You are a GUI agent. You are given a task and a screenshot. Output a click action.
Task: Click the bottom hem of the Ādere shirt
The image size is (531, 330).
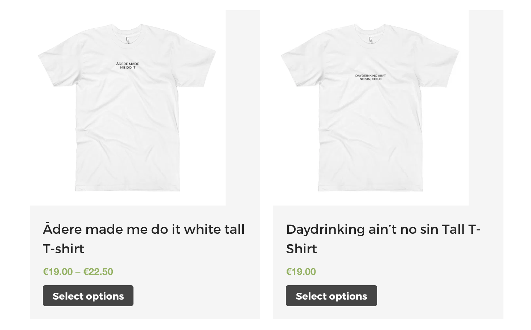click(128, 188)
